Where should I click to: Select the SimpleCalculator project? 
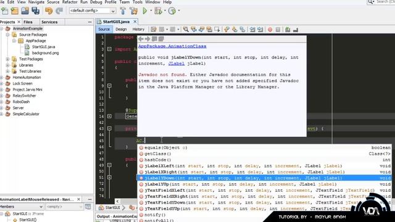coord(26,113)
